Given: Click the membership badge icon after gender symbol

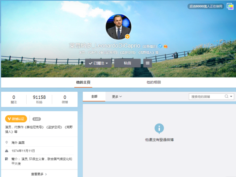Looking at the screenshot, I should [166, 46].
